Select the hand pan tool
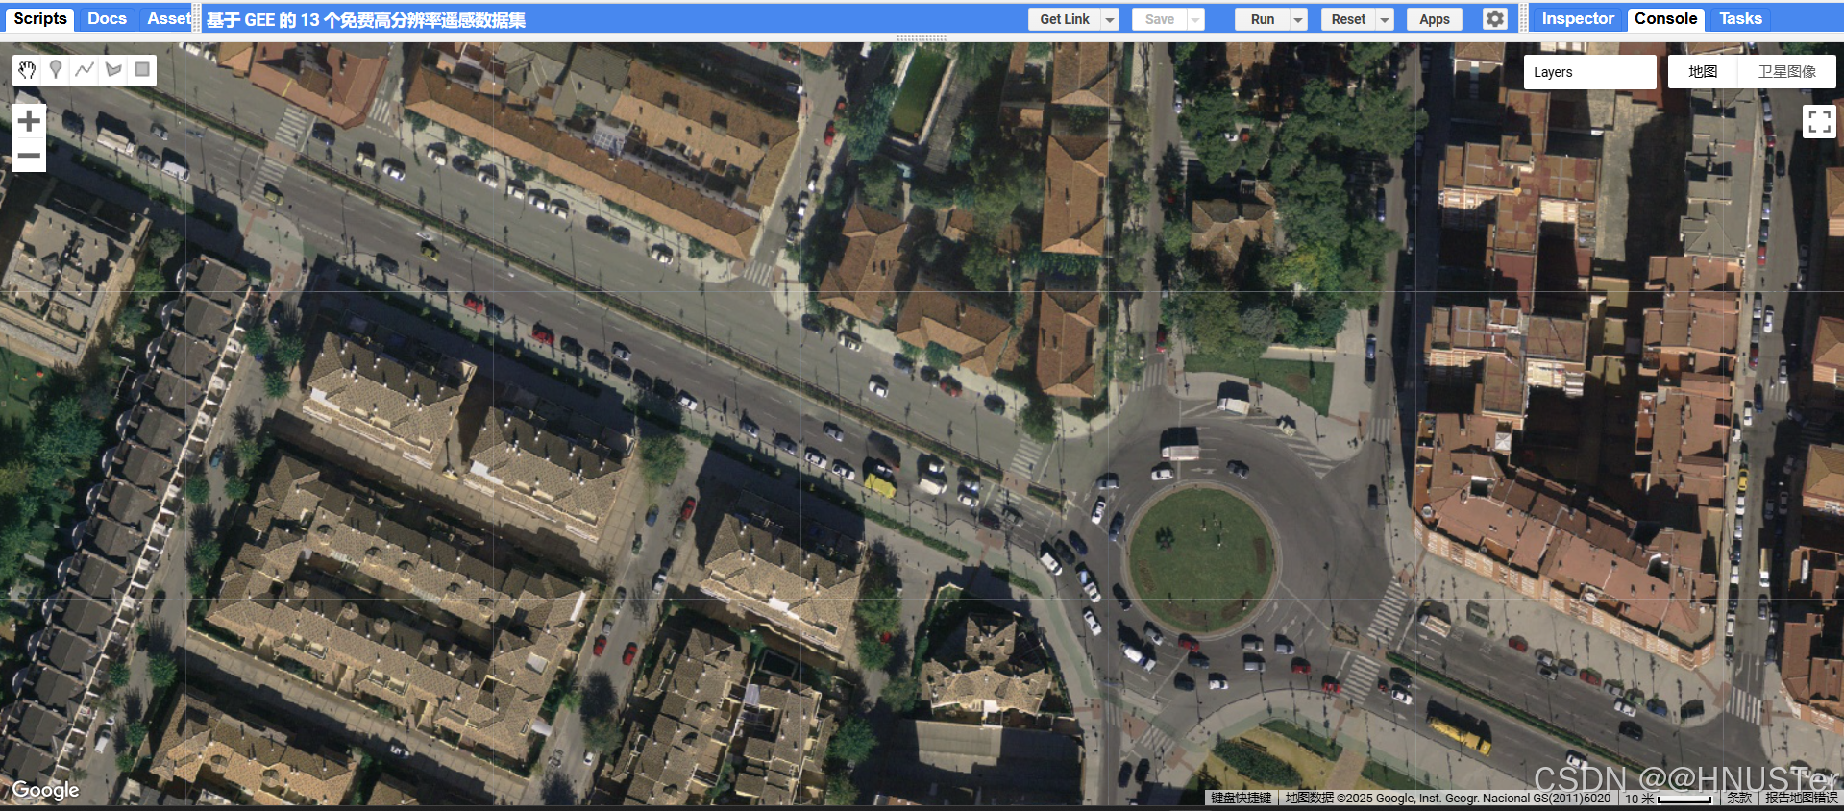 click(27, 69)
